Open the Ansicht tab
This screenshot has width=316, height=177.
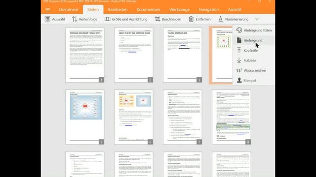(x=235, y=10)
